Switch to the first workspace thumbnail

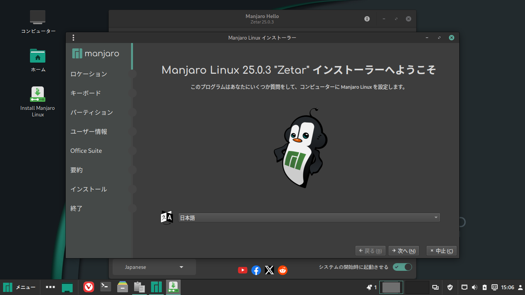(391, 287)
